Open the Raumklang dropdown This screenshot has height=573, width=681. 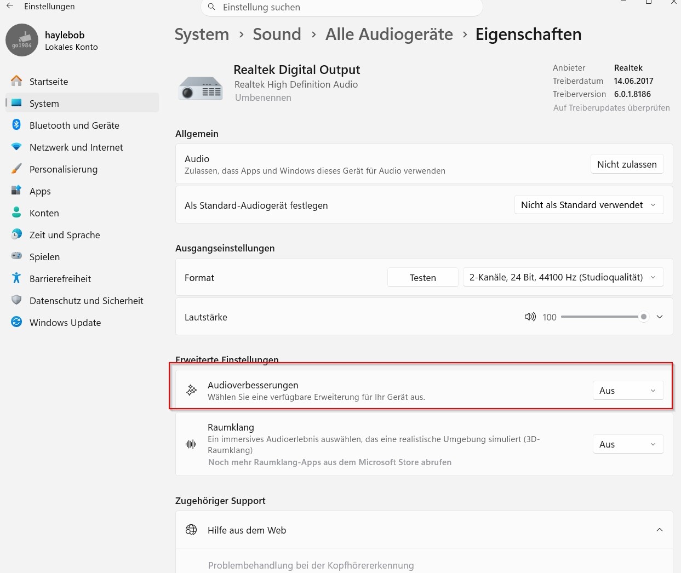click(x=627, y=444)
